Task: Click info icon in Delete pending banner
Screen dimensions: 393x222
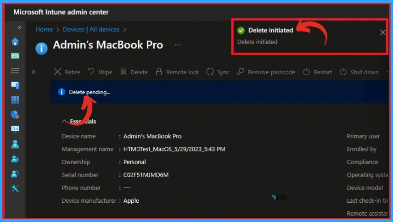Action: [62, 92]
